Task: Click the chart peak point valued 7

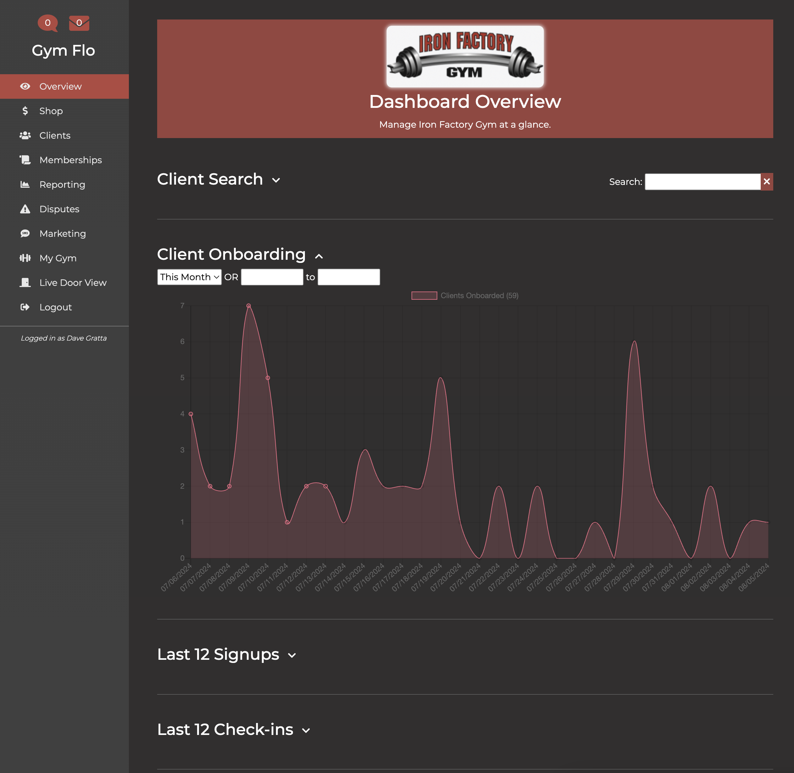Action: pos(249,306)
